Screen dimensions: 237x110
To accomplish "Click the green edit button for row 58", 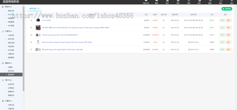I will click(x=222, y=42).
